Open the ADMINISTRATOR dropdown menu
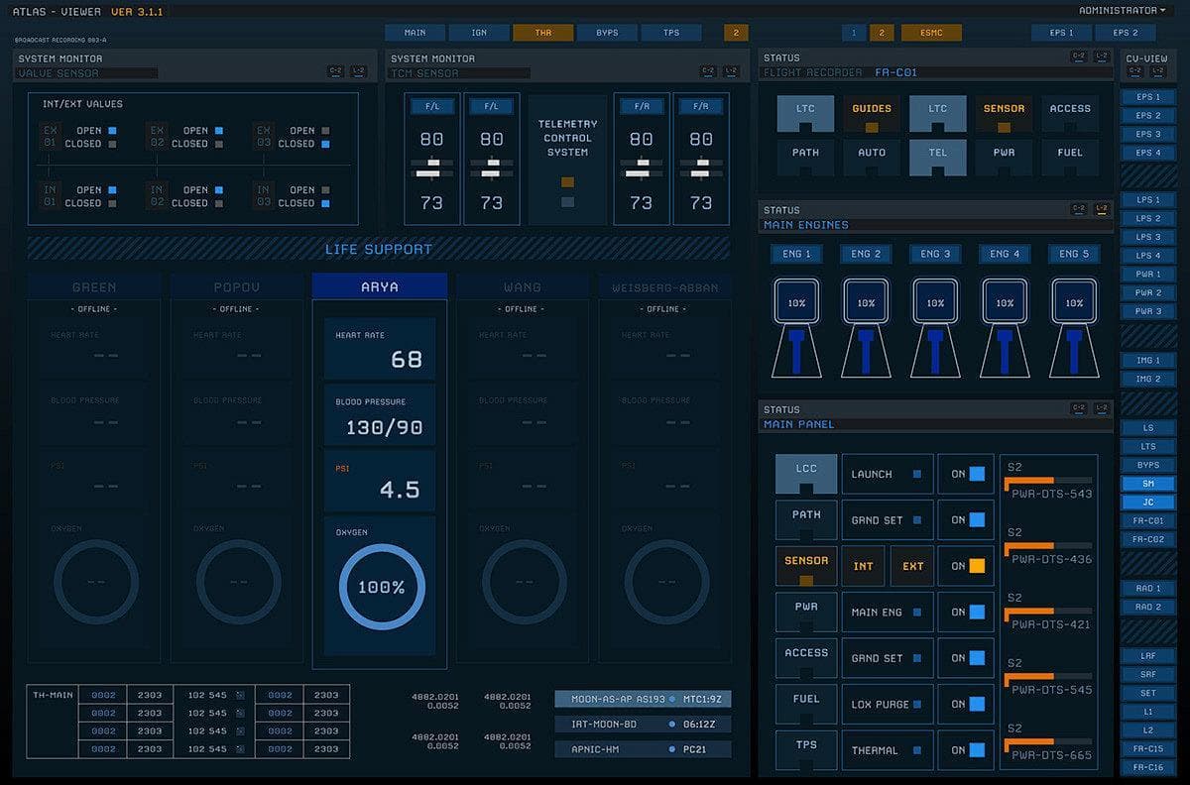The height and width of the screenshot is (785, 1190). (1122, 11)
